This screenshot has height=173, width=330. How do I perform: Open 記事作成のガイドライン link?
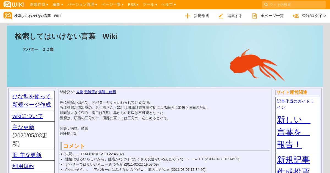tap(295, 104)
